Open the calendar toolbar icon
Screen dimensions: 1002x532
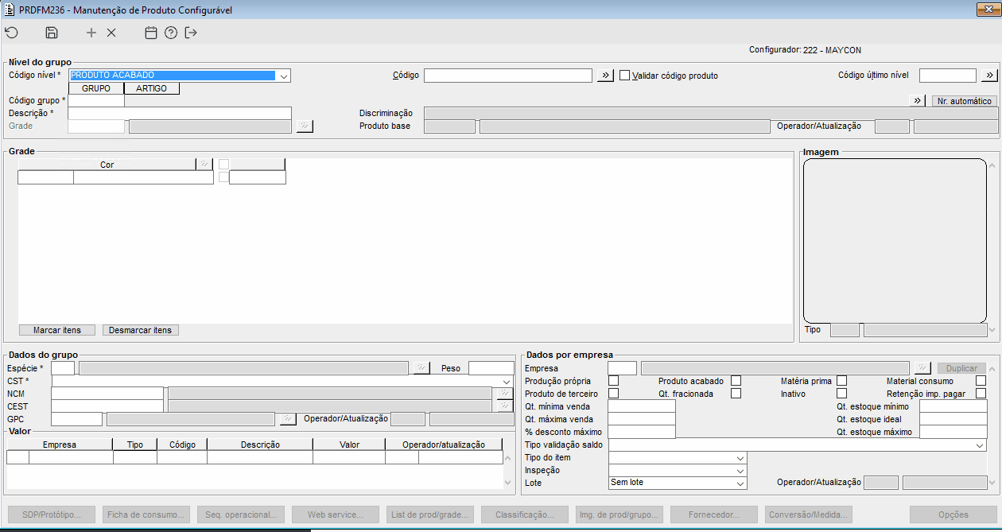151,33
